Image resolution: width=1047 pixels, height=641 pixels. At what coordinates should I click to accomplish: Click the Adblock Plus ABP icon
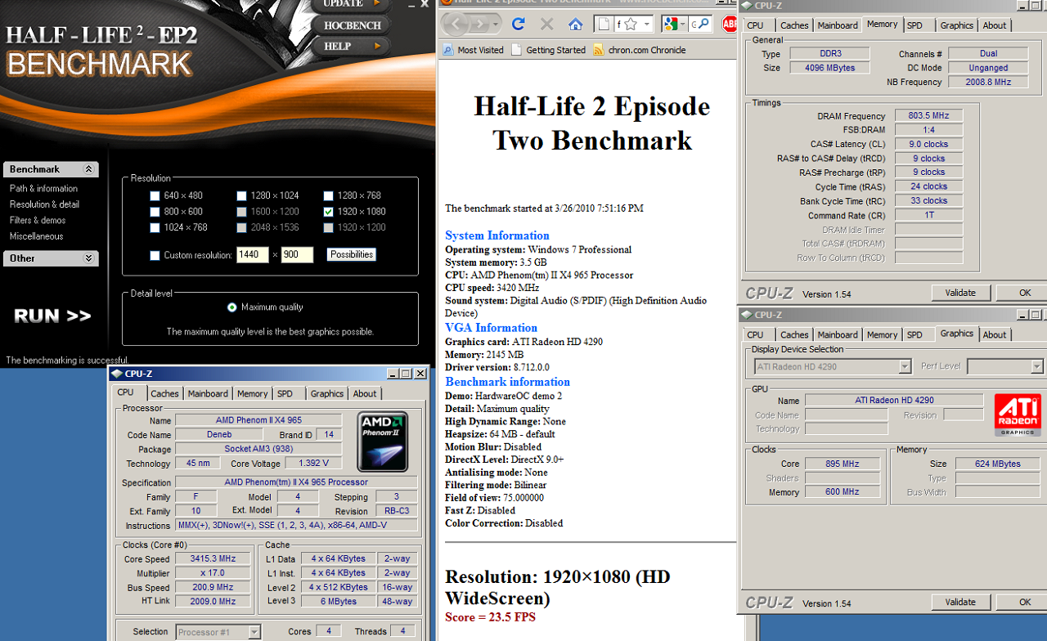coord(730,25)
